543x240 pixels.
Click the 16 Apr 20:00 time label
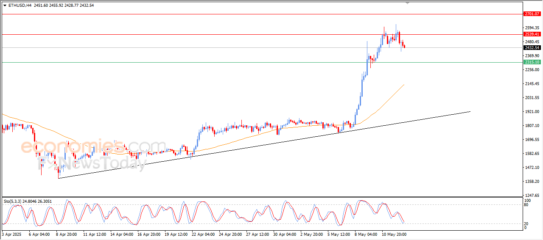[x=148, y=234]
